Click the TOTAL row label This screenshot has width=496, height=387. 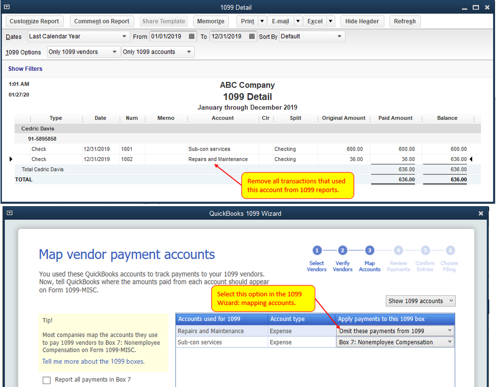pyautogui.click(x=24, y=179)
